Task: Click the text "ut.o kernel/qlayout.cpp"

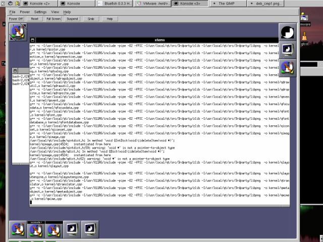Action: [49, 166]
